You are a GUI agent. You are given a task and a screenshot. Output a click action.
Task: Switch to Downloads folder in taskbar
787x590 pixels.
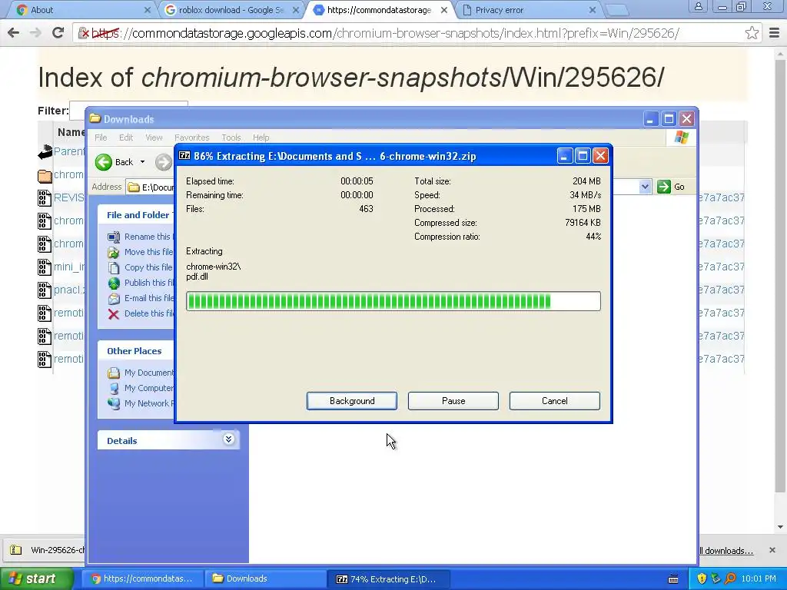coord(266,579)
